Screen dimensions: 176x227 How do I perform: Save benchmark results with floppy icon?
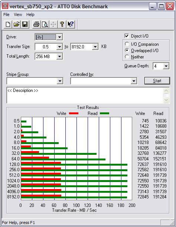coord(25,24)
